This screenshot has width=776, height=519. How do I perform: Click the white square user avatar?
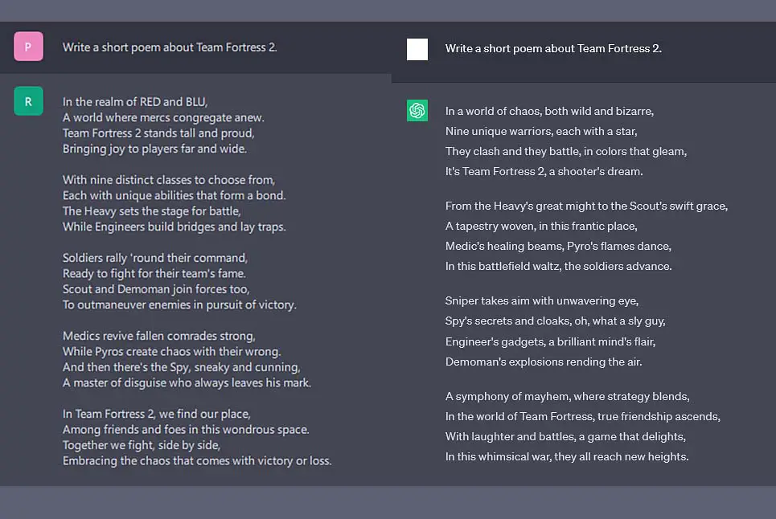click(417, 50)
